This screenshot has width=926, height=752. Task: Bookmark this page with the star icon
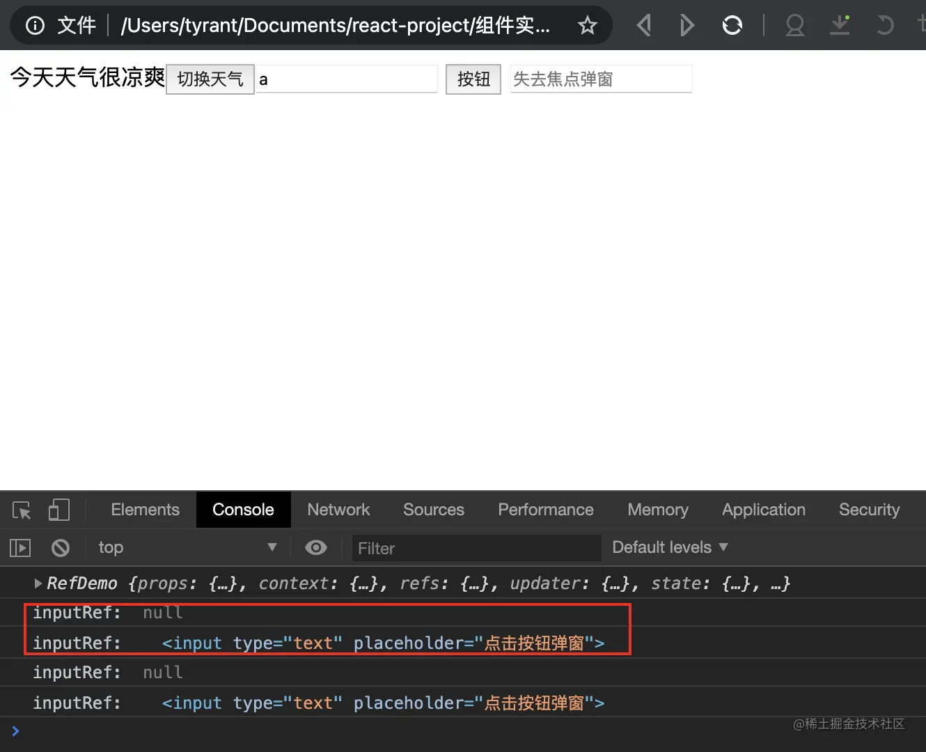(x=588, y=26)
